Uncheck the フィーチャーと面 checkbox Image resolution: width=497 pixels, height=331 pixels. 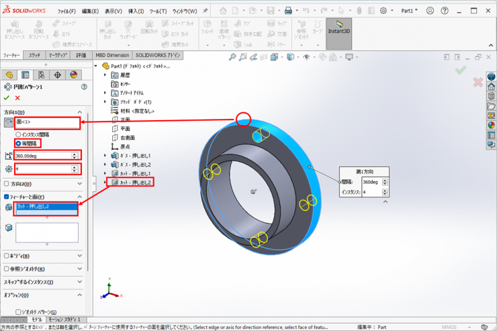tap(7, 197)
